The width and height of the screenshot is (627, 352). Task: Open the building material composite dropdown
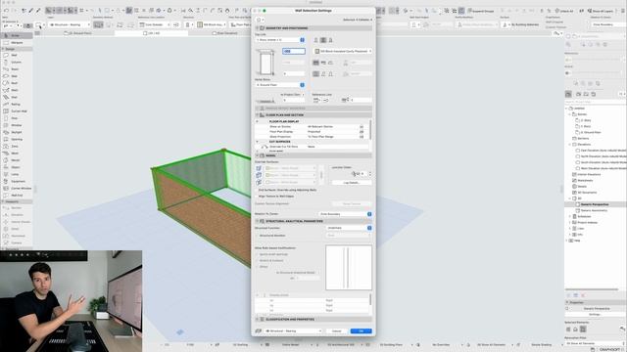pyautogui.click(x=343, y=51)
